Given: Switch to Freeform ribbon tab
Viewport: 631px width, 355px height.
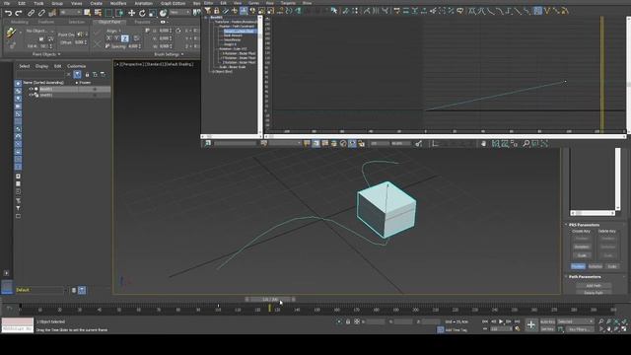Looking at the screenshot, I should (x=46, y=22).
